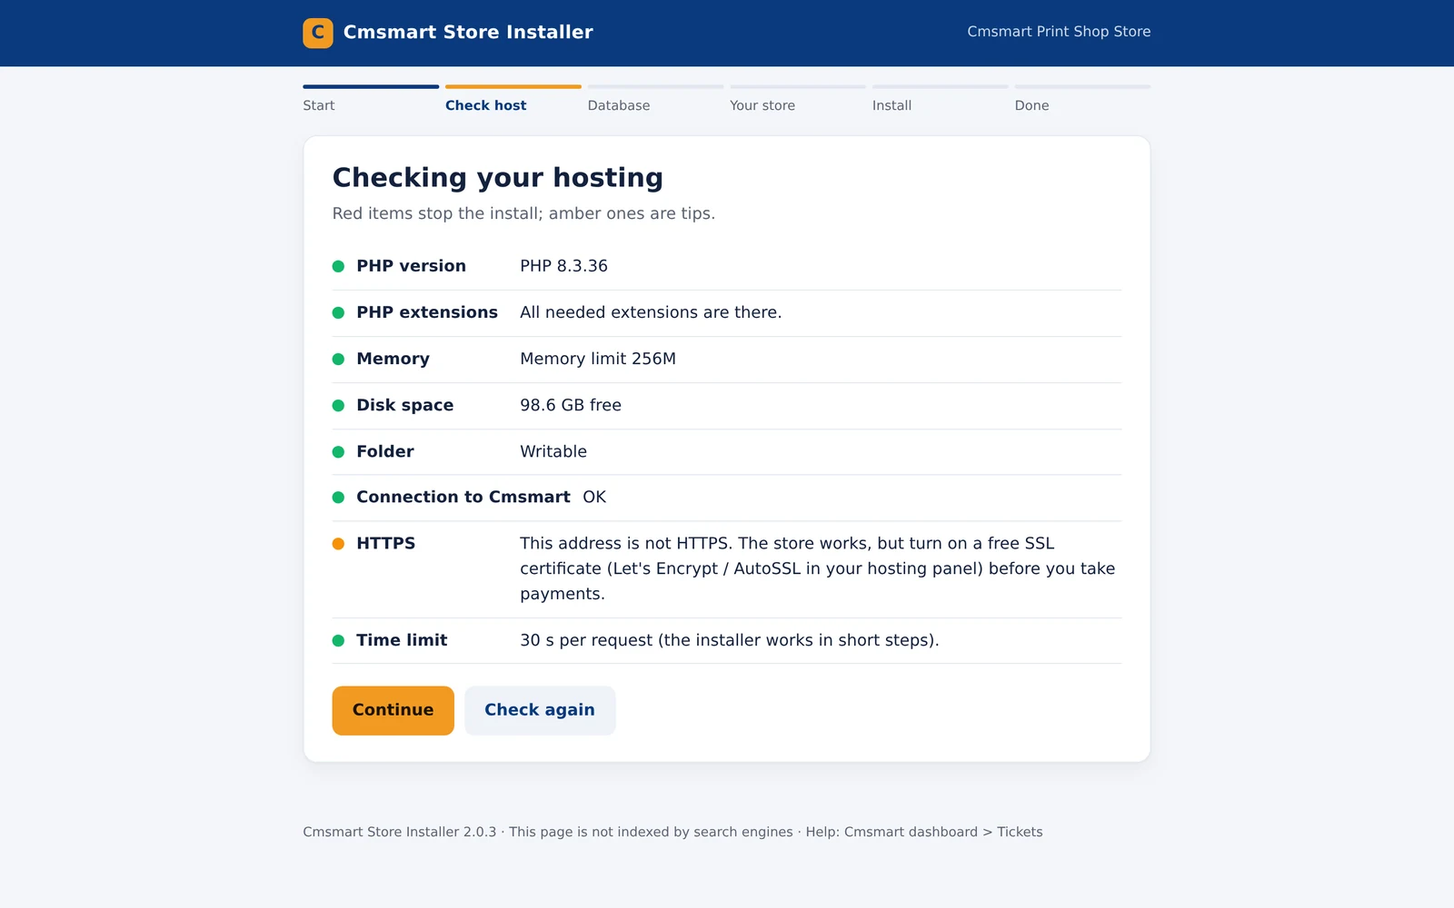
Task: Select the Done step
Action: point(1082,99)
